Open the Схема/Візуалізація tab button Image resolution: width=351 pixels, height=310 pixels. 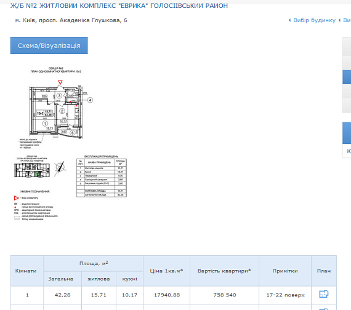click(49, 46)
